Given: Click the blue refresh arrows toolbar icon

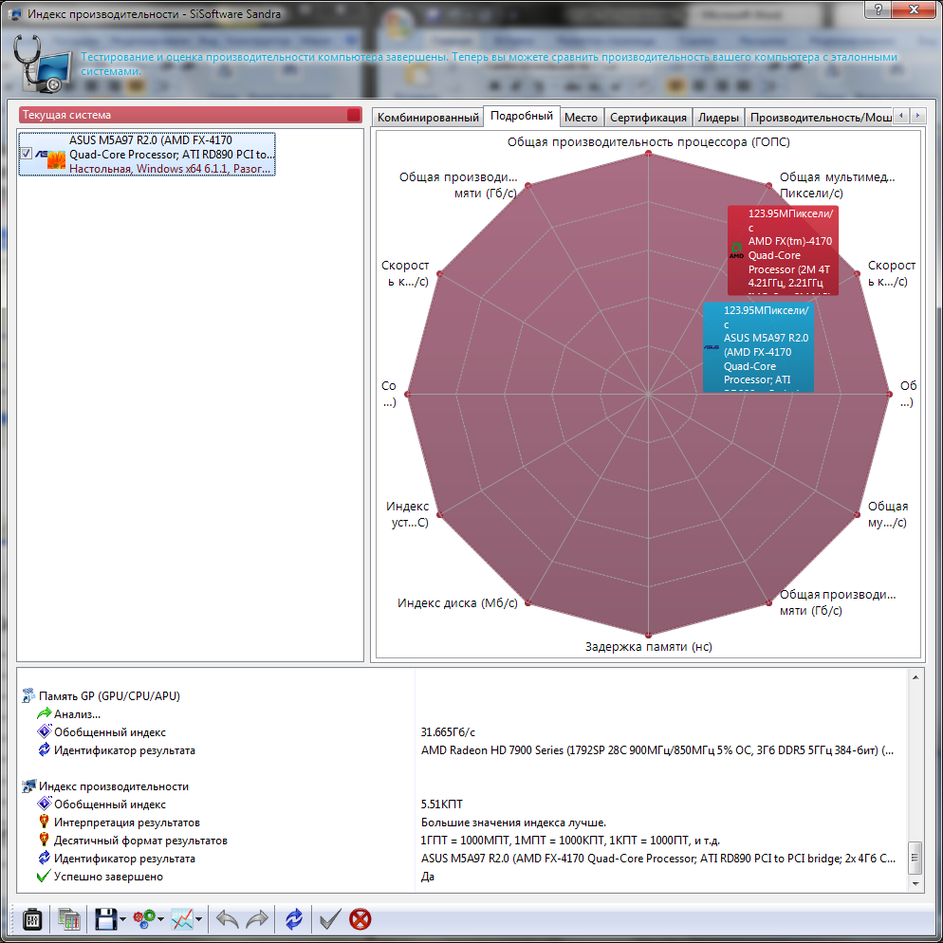Looking at the screenshot, I should pyautogui.click(x=294, y=919).
